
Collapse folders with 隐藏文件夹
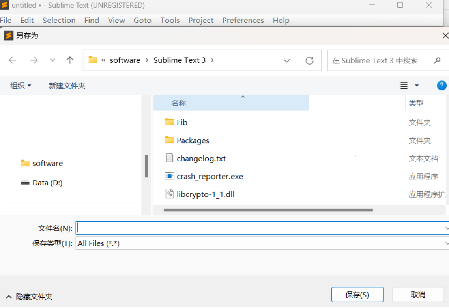tap(29, 297)
